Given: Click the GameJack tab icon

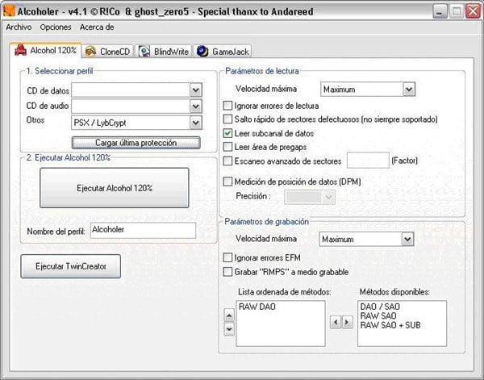Looking at the screenshot, I should coord(202,52).
